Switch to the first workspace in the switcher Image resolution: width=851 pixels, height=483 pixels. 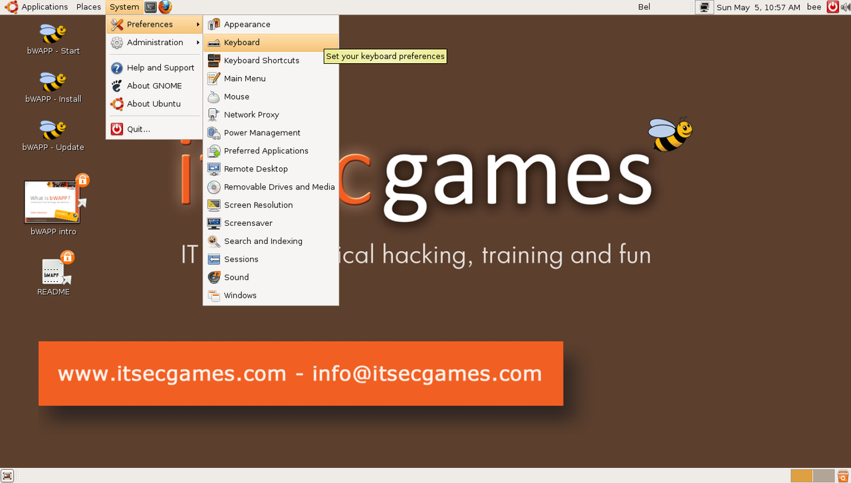click(x=801, y=476)
